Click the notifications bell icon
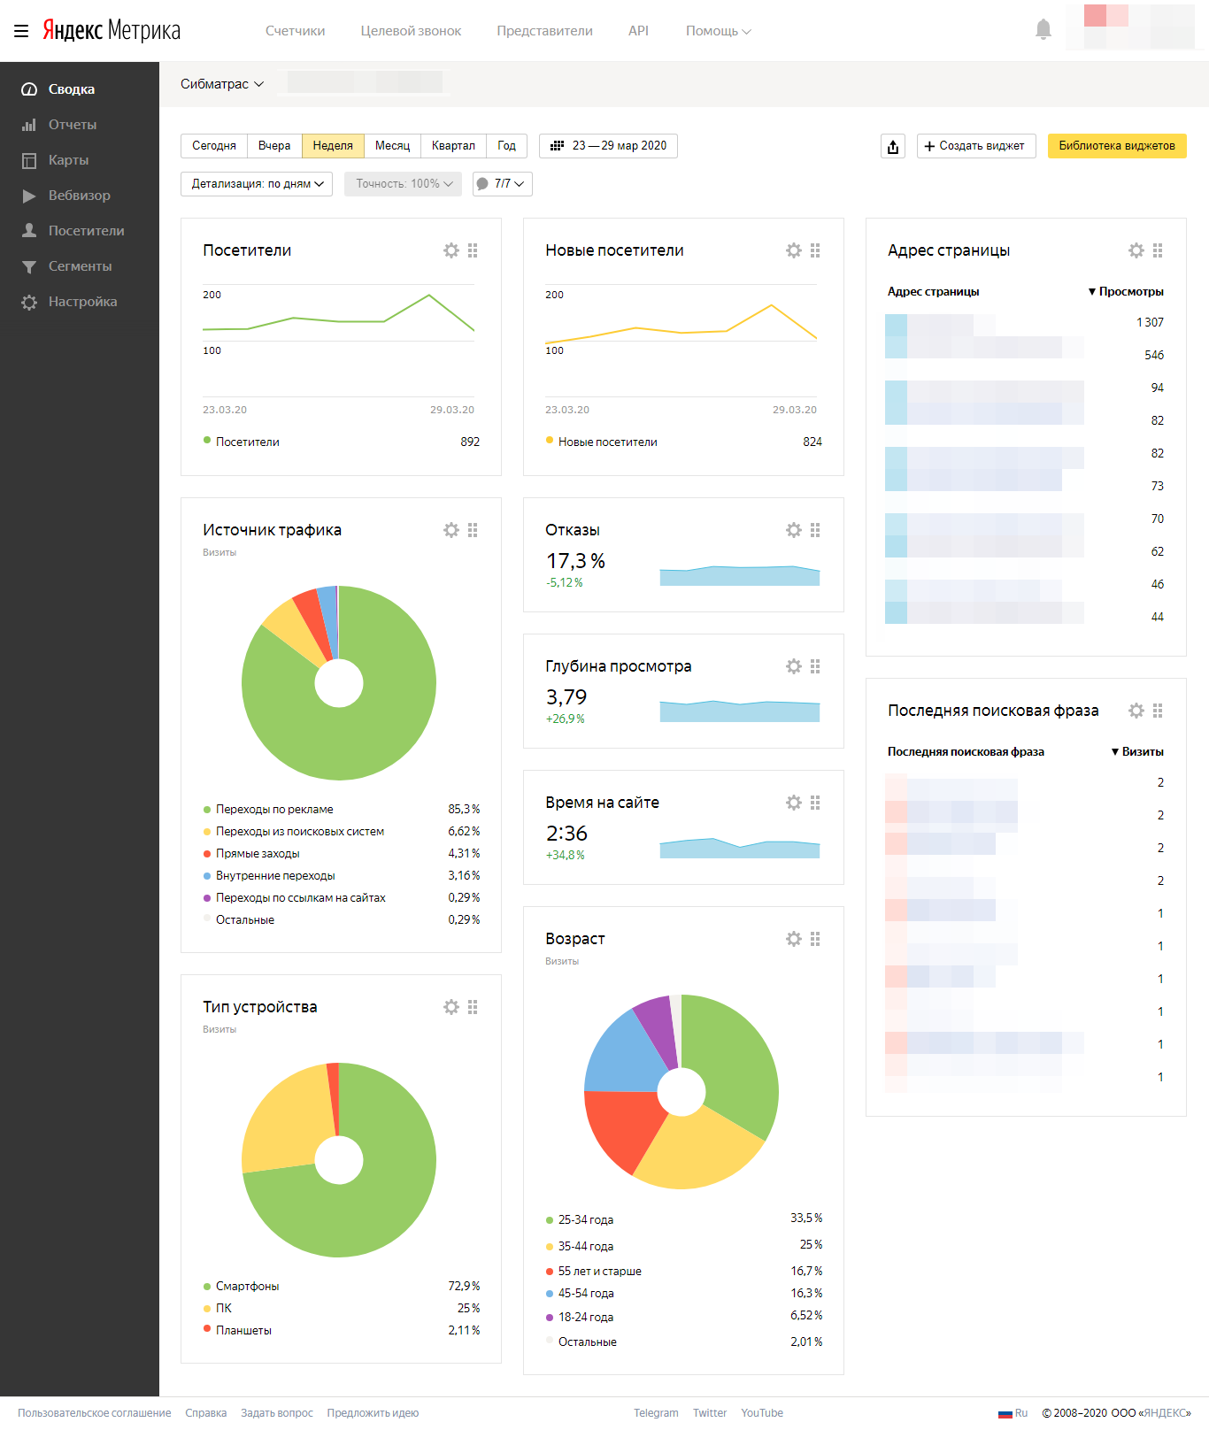This screenshot has width=1209, height=1430. tap(1043, 30)
